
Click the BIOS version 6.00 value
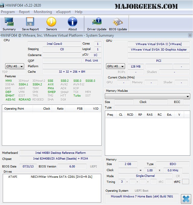click(x=72, y=167)
